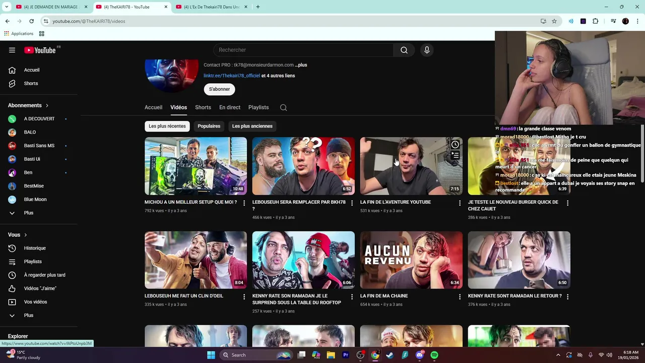Open options menu for LEBOUSEUH SERA REMPLACER video

click(352, 203)
